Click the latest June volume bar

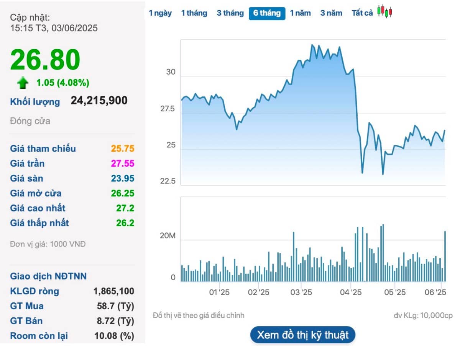tap(445, 256)
